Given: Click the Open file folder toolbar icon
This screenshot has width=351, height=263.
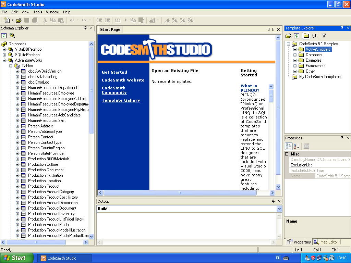Looking at the screenshot, I should [x=19, y=20].
